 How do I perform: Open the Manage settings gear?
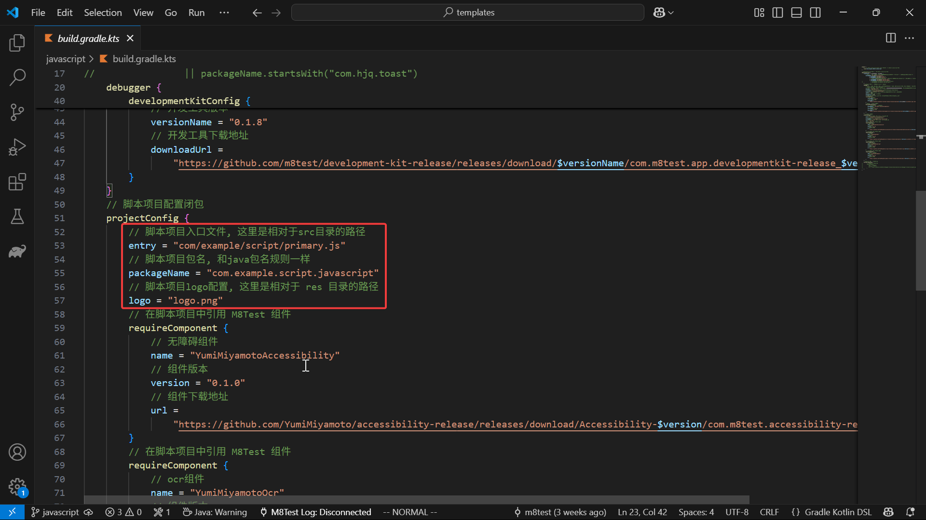[17, 487]
